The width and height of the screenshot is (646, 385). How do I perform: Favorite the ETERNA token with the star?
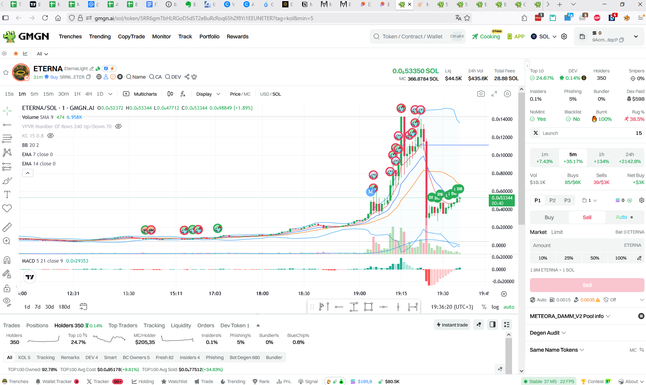[x=6, y=72]
